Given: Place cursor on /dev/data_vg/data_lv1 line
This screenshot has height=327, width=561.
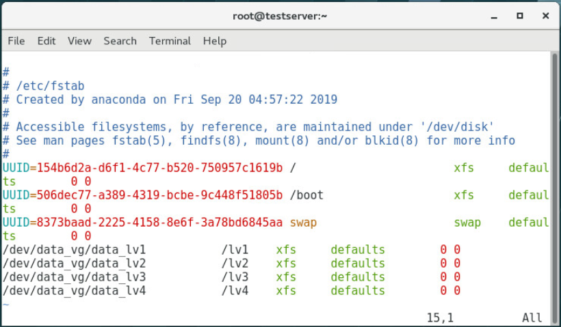Looking at the screenshot, I should [x=231, y=250].
